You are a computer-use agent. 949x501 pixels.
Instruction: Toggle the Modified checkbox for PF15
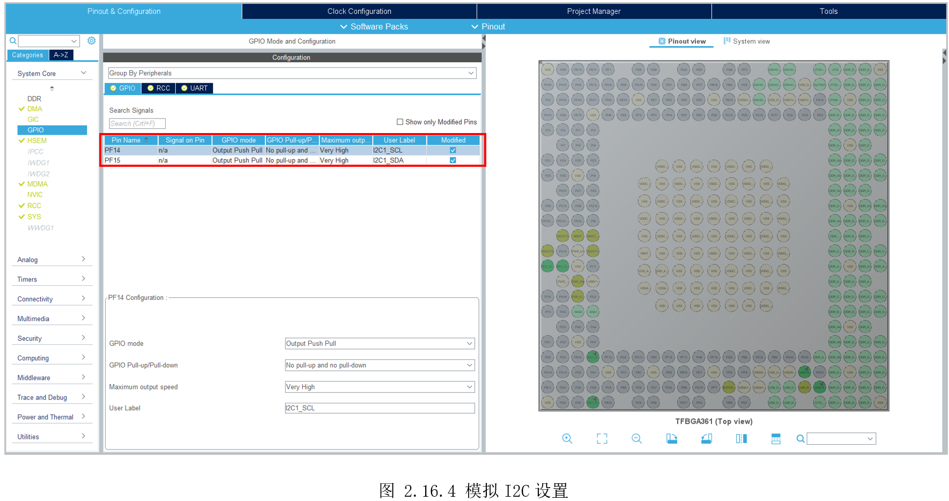pyautogui.click(x=453, y=160)
